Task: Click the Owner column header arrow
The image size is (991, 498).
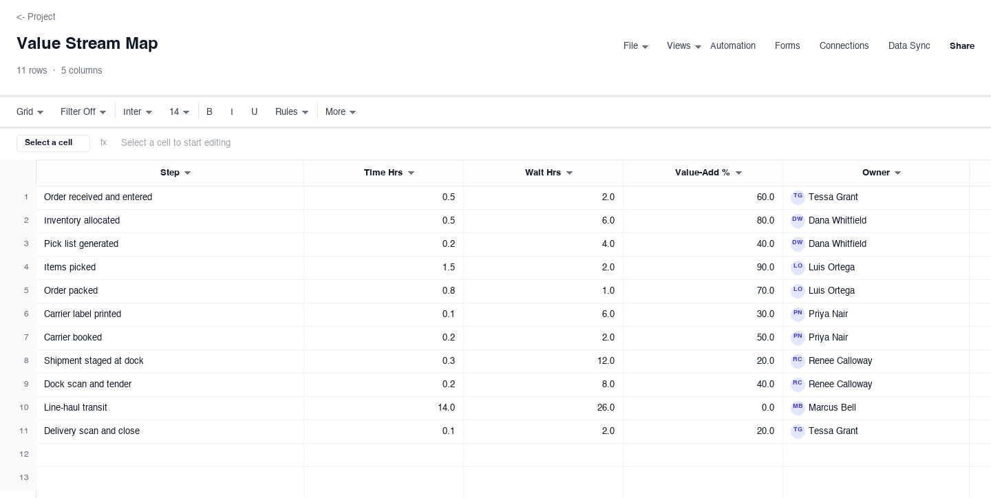Action: click(897, 173)
